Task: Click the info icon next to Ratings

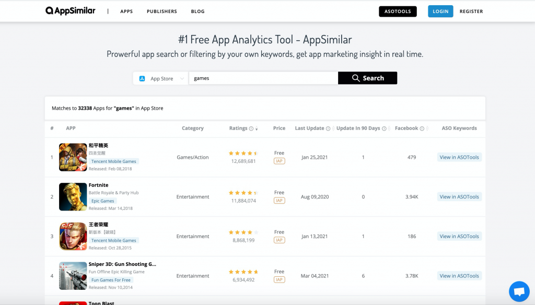Action: 251,128
